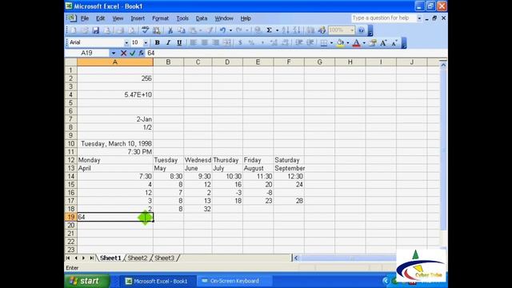The image size is (512, 288).
Task: Open the Name Box dropdown arrow
Action: 114,53
